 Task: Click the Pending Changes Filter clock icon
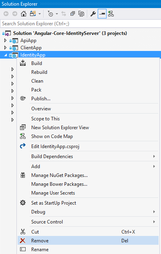click(50, 14)
